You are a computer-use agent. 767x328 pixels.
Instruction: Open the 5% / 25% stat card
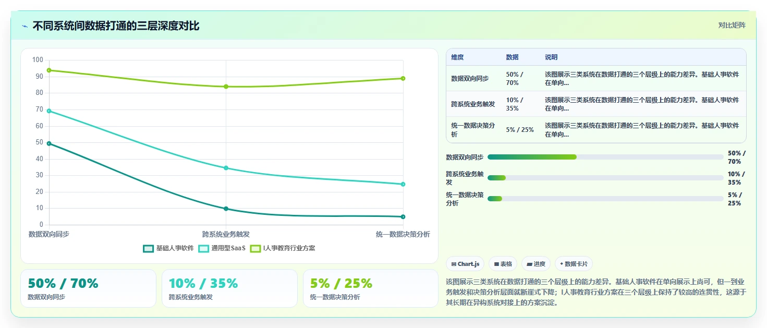click(371, 288)
